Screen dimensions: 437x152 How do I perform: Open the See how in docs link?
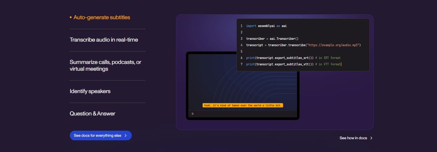pyautogui.click(x=353, y=138)
